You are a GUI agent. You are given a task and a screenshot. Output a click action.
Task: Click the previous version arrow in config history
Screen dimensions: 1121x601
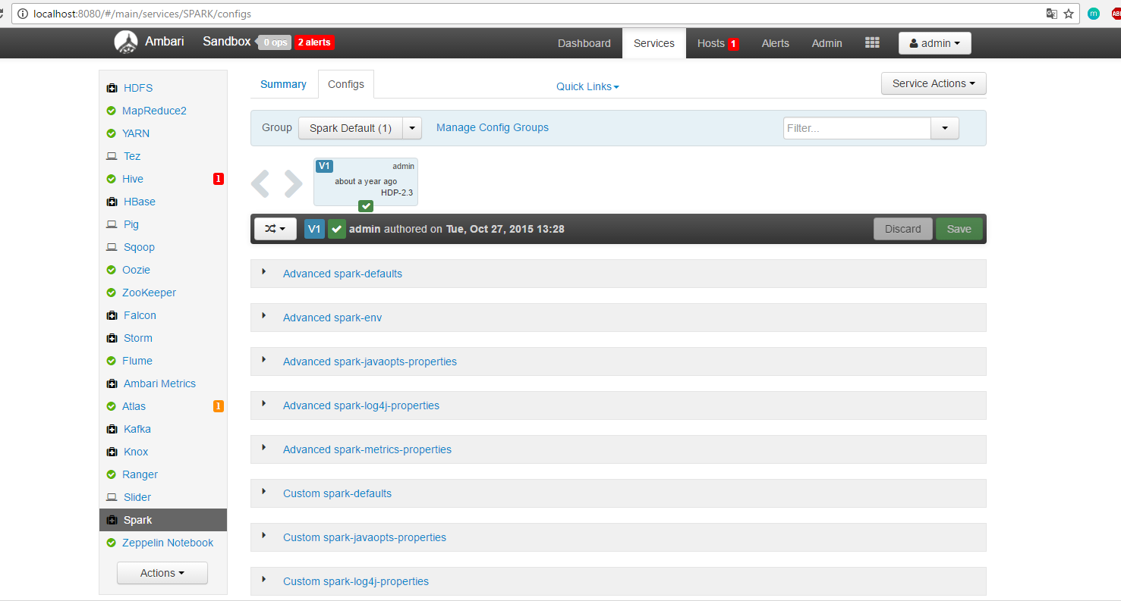click(261, 183)
